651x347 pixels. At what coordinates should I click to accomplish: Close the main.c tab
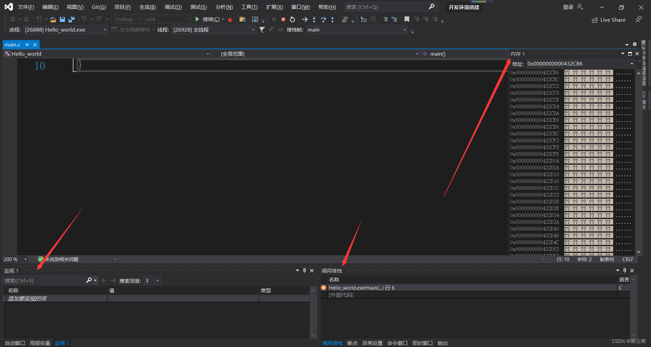pos(35,45)
